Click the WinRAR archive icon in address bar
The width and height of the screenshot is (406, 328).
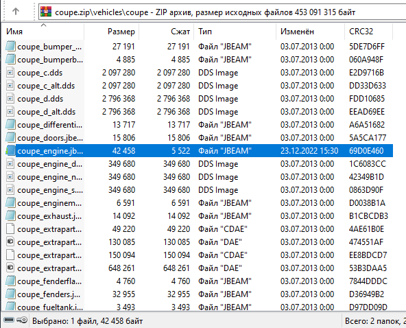point(46,12)
